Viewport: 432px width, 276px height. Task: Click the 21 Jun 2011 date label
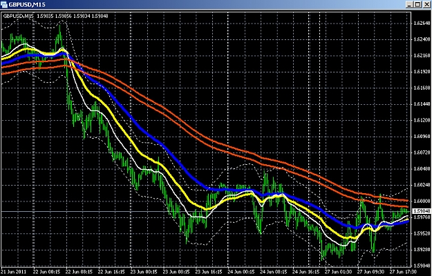tap(14, 272)
